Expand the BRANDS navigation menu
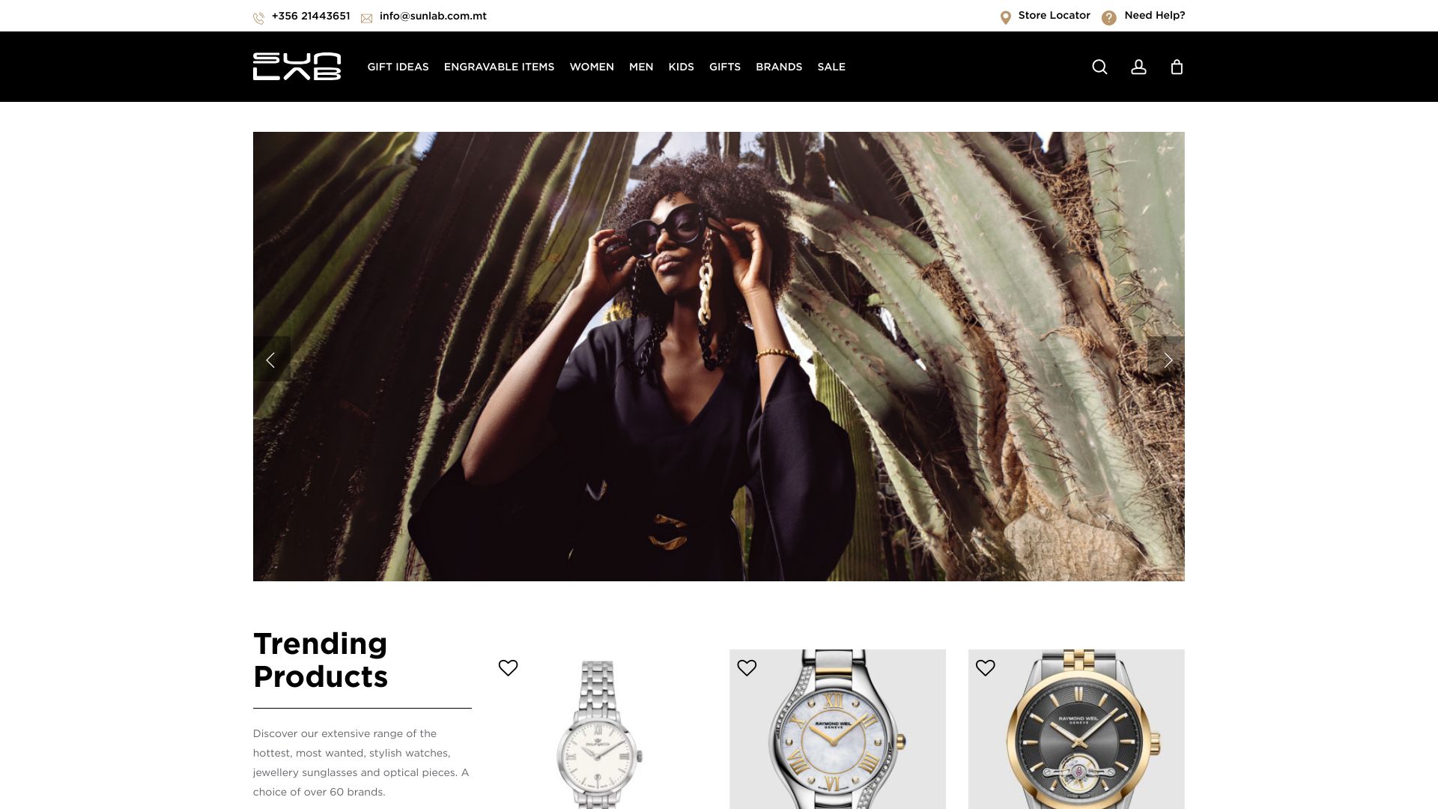The width and height of the screenshot is (1438, 809). point(779,67)
